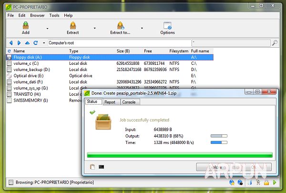The width and height of the screenshot is (286, 193).
Task: Switch to the Console tab
Action: pos(128,102)
